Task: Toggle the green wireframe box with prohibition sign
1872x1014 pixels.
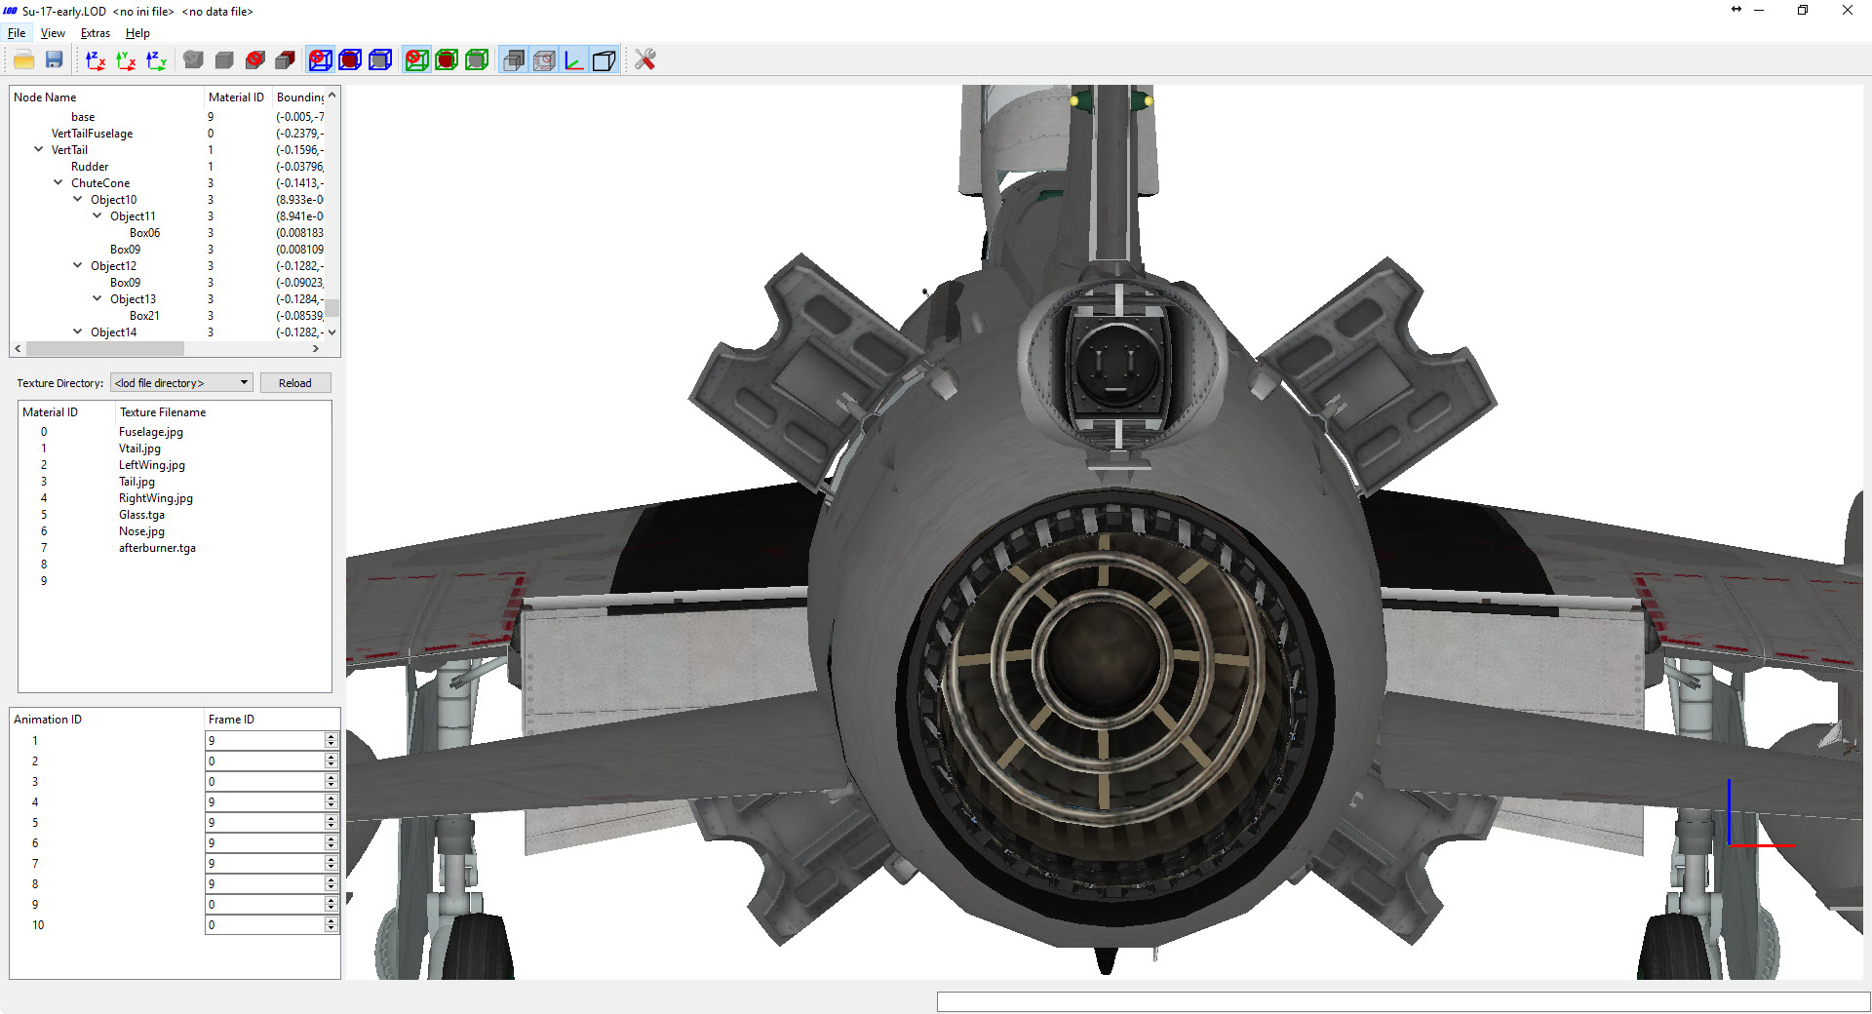Action: [x=416, y=60]
